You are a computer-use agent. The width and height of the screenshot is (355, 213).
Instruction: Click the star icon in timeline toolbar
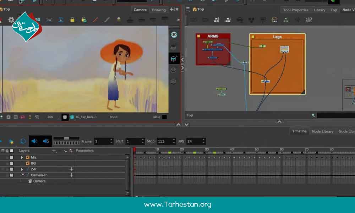tap(11, 142)
